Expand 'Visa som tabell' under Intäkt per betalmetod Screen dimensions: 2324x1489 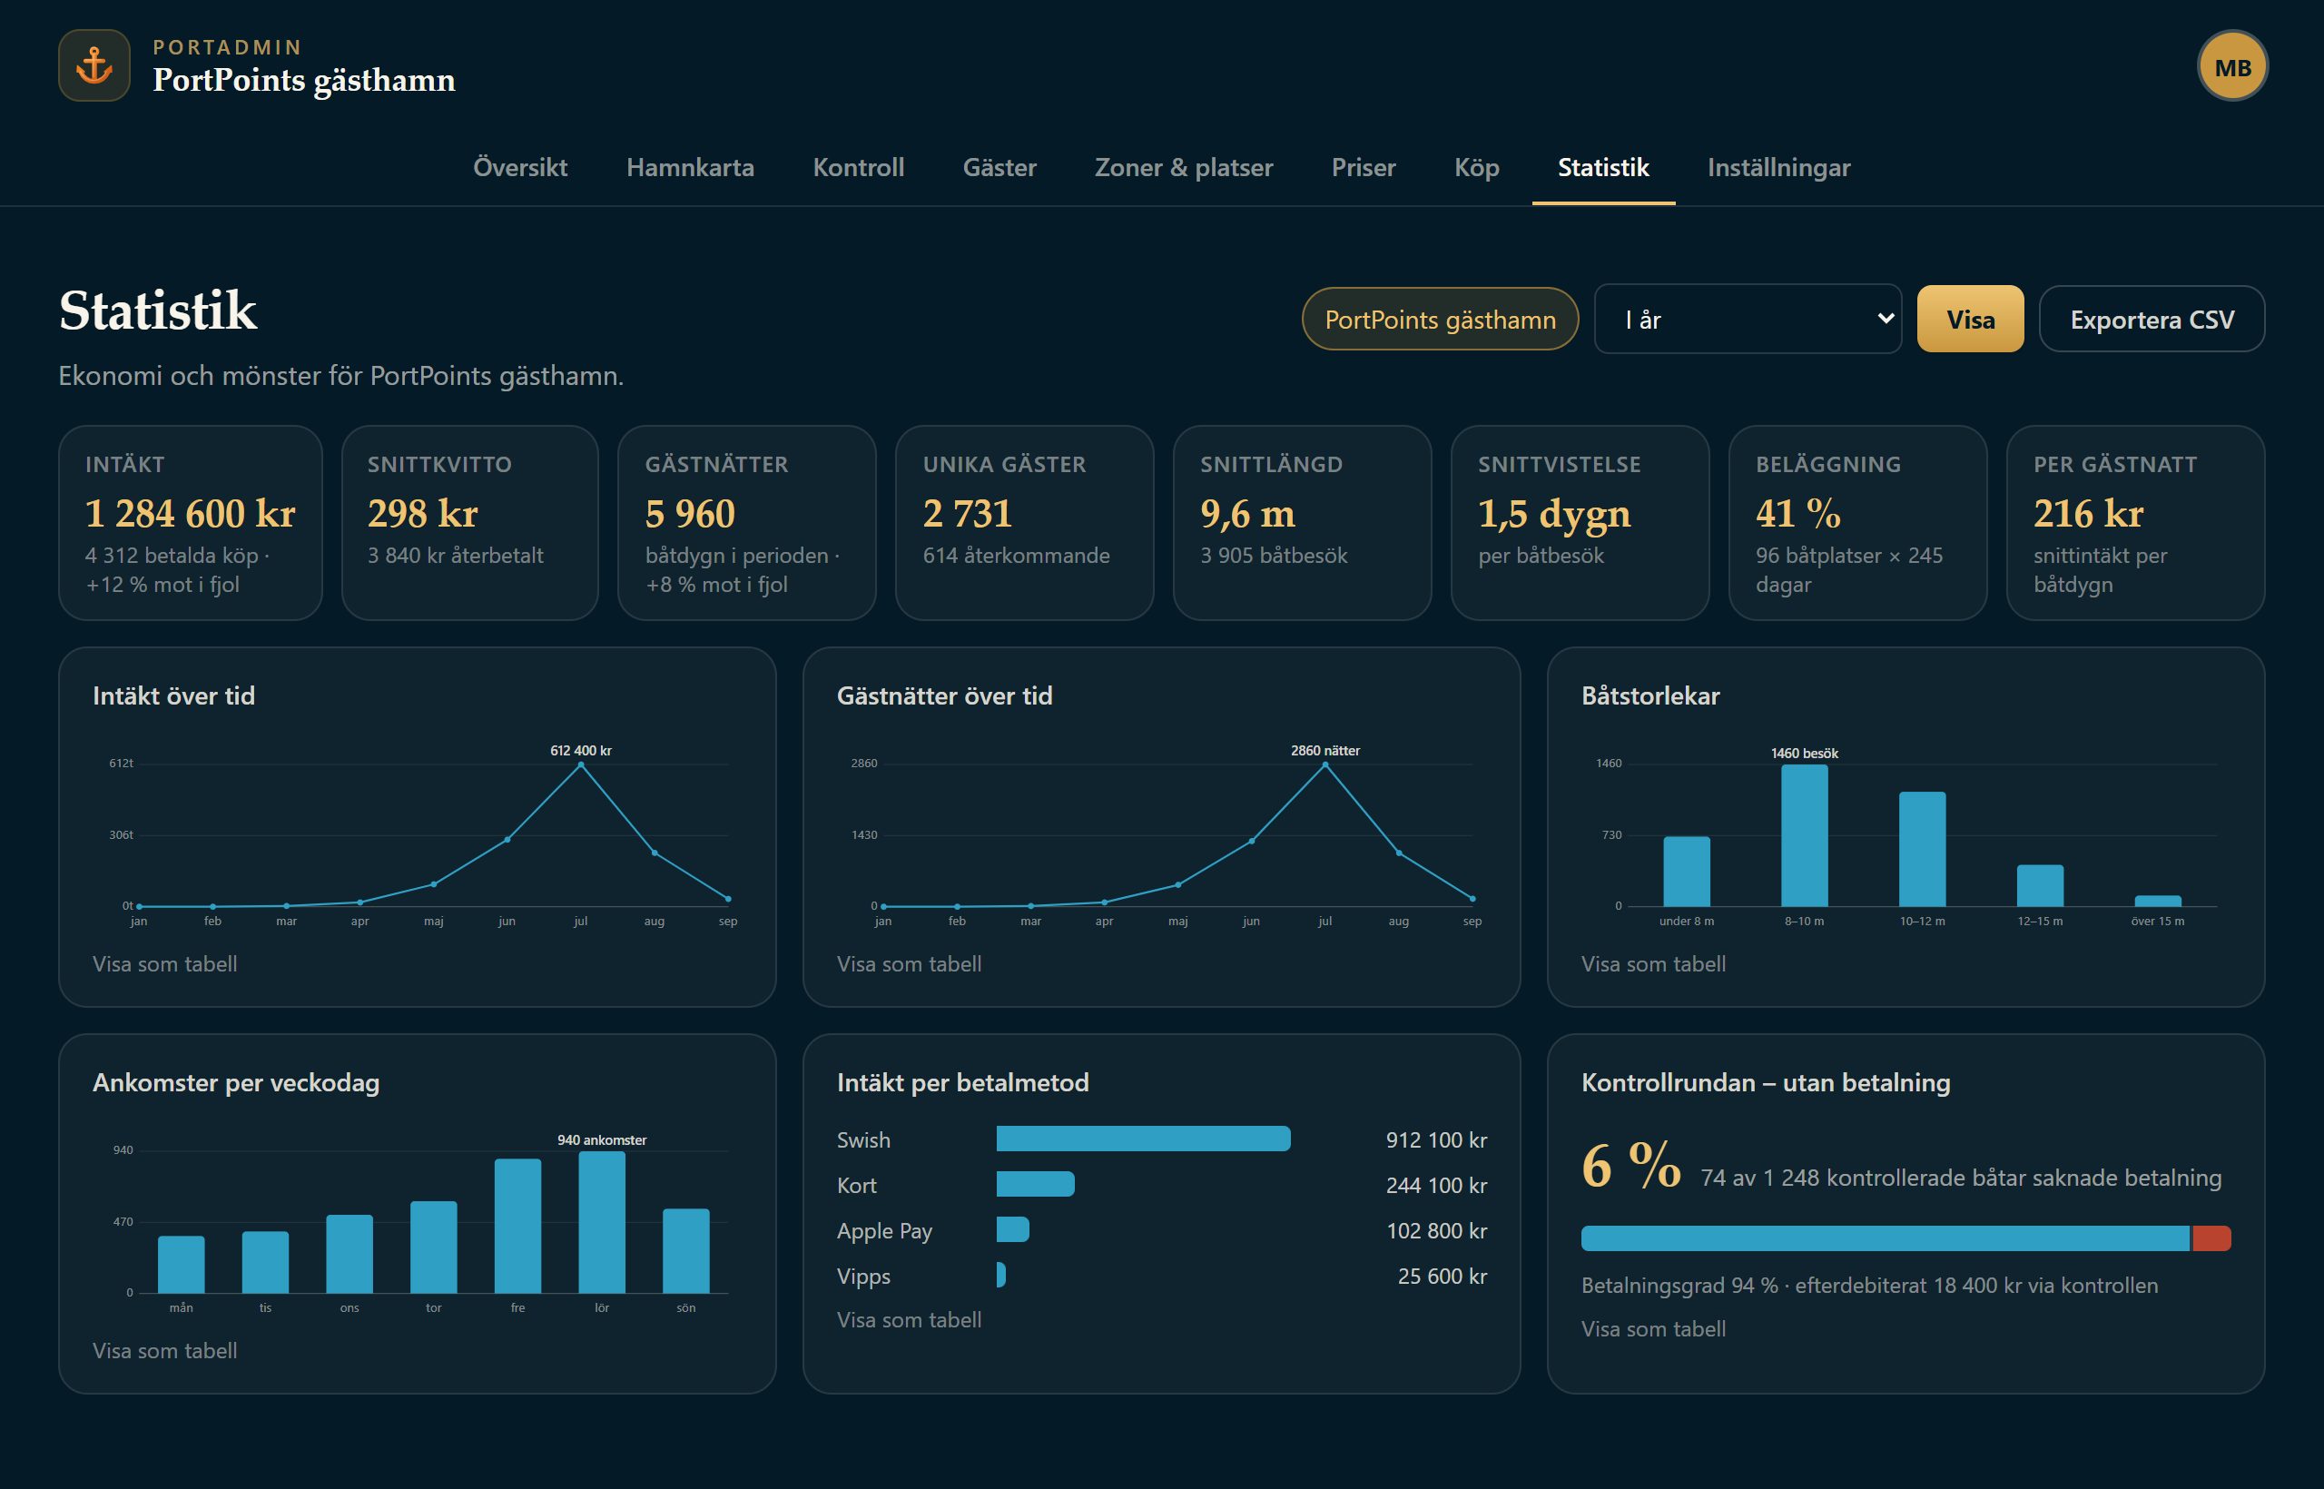coord(909,1320)
